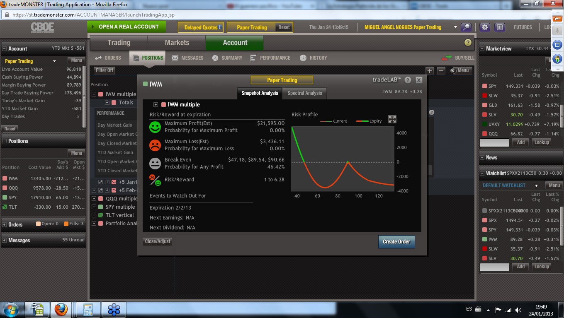The image size is (564, 318).
Task: Open the Messages envelope tab
Action: [175, 58]
